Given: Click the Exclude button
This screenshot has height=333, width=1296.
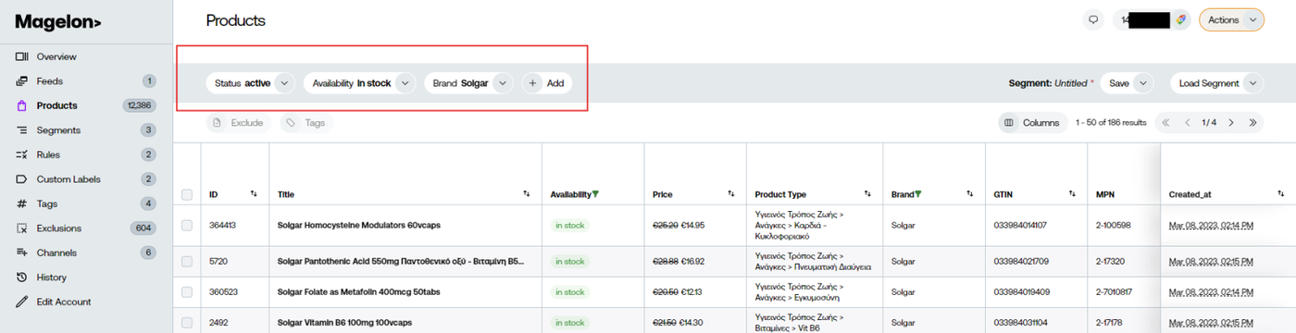Looking at the screenshot, I should tap(238, 122).
